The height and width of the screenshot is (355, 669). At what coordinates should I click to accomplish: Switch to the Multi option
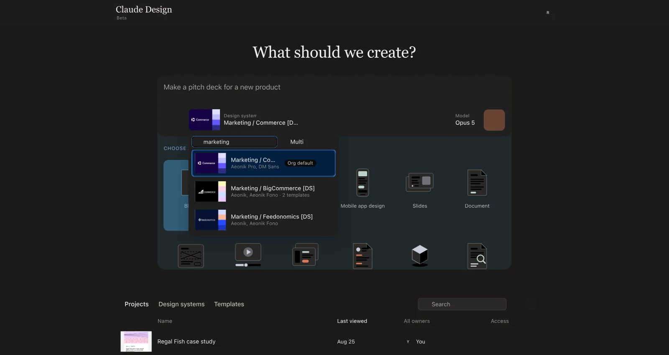pos(297,142)
